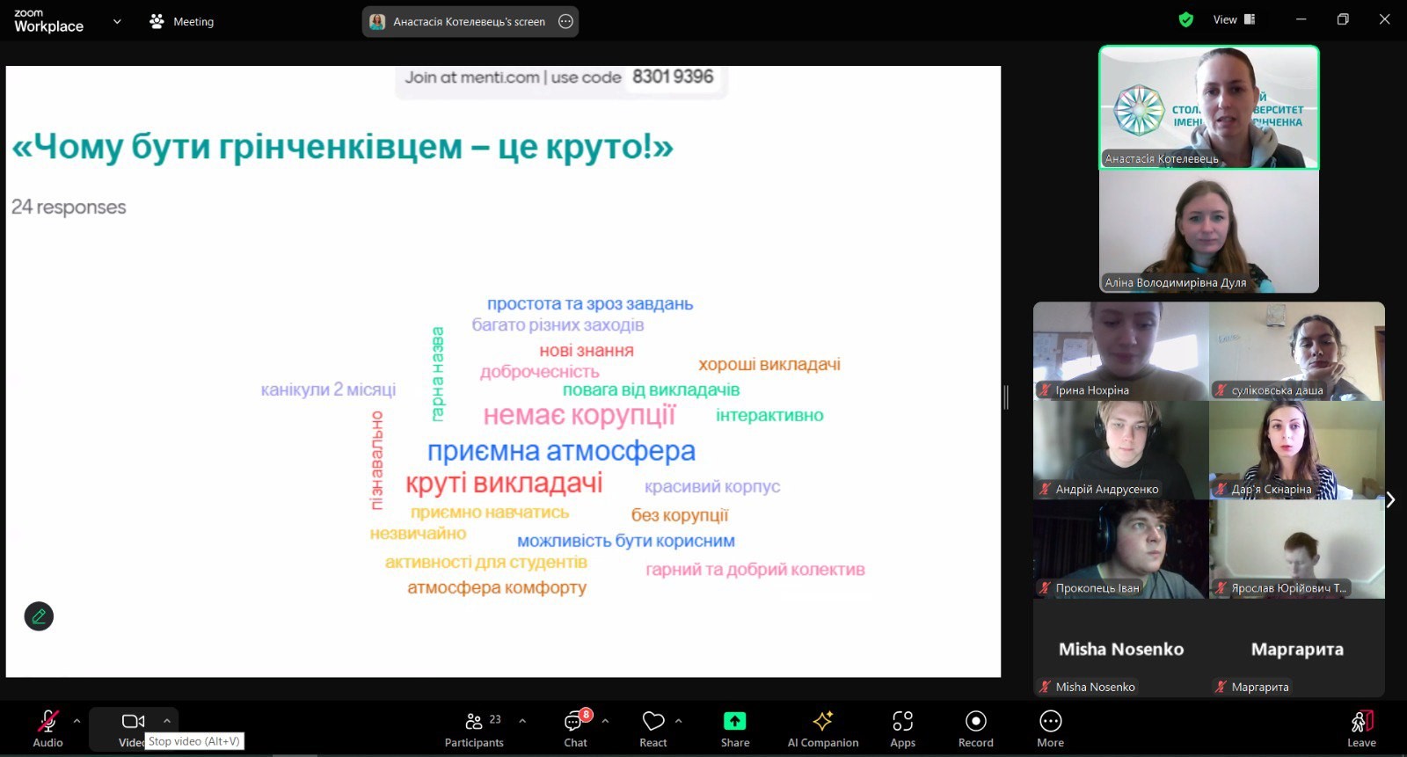
Task: Click the phrase 'хороші викладачі'
Action: point(769,364)
